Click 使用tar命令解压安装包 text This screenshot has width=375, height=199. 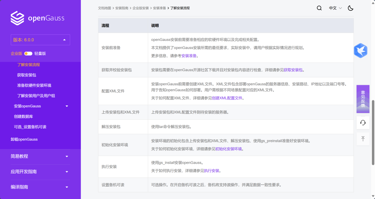pos(171,127)
